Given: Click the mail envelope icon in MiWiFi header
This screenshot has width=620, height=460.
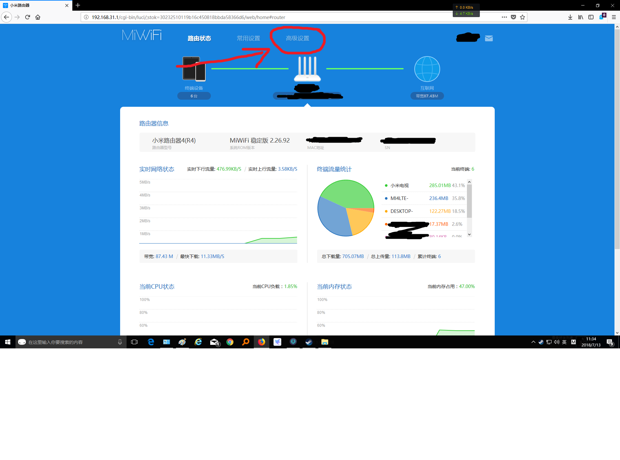Looking at the screenshot, I should [x=489, y=38].
